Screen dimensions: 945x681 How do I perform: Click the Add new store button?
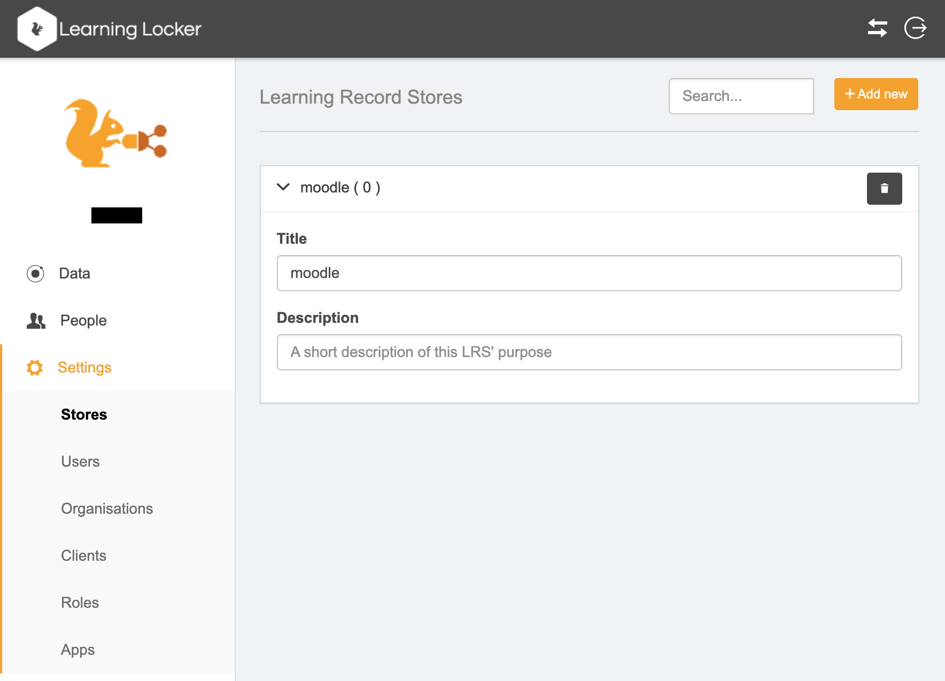(876, 94)
